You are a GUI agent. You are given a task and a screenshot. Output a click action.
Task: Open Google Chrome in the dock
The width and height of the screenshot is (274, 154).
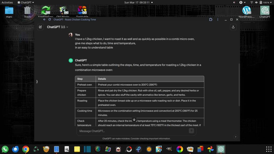(x=25, y=149)
